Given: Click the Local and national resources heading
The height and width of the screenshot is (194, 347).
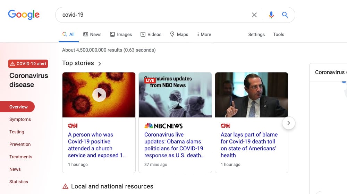Looking at the screenshot, I should [x=112, y=186].
